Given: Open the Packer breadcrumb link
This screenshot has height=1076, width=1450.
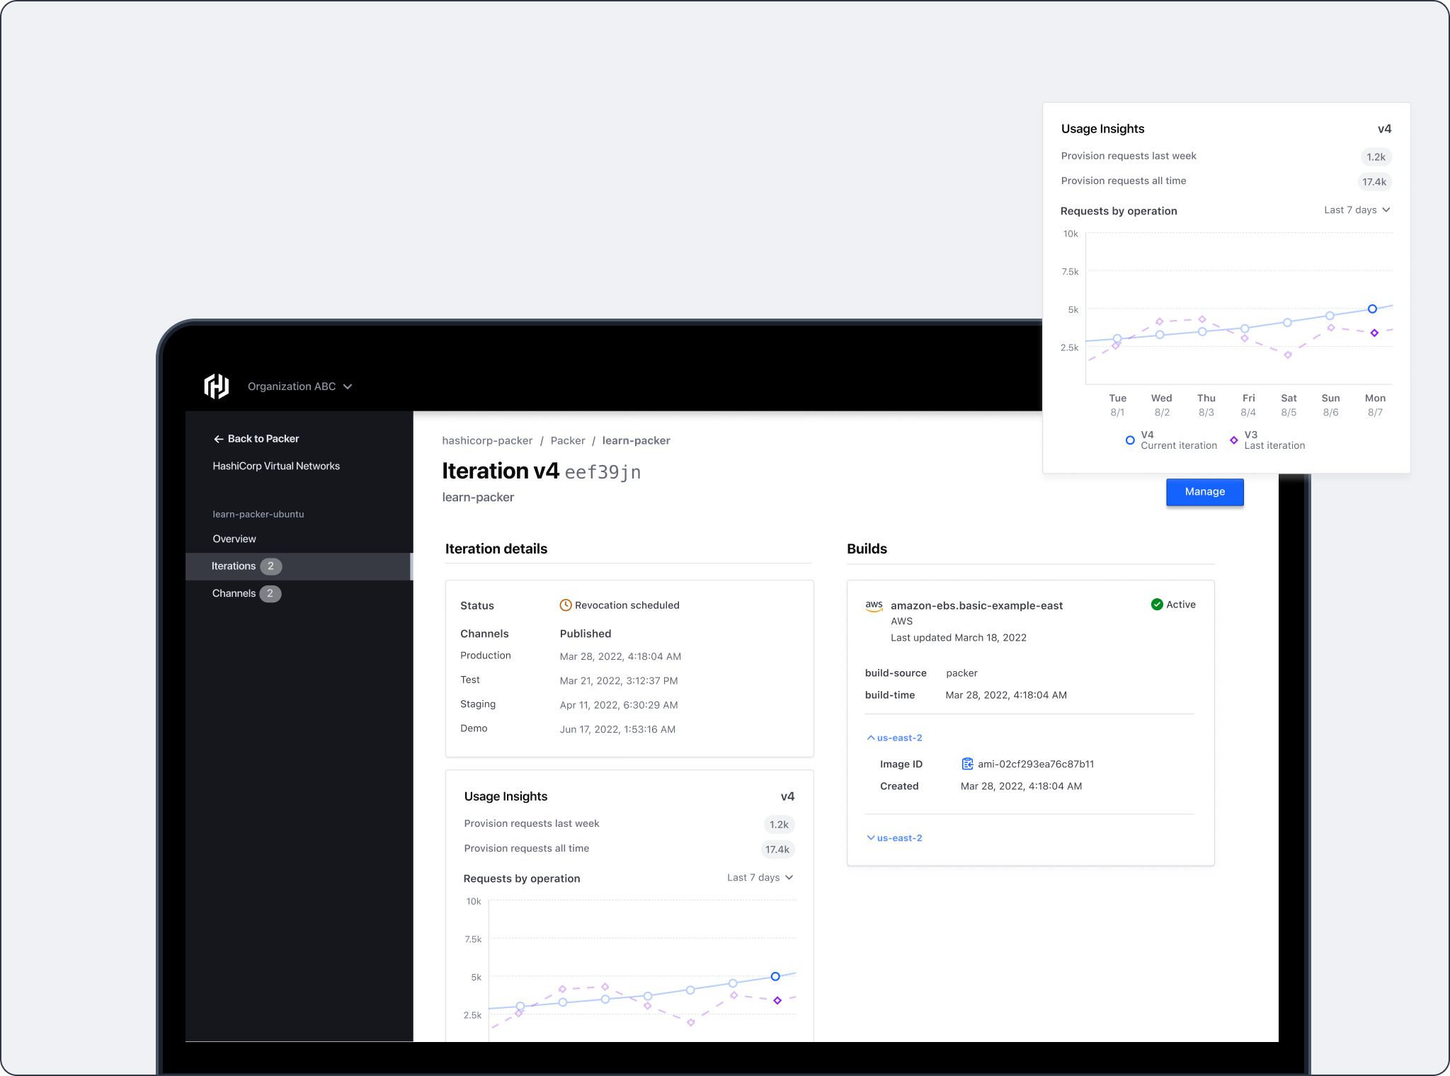Looking at the screenshot, I should [568, 441].
